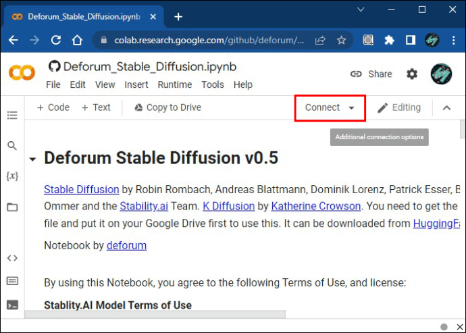Click the share page icon in address bar
The width and height of the screenshot is (466, 333).
click(x=320, y=40)
